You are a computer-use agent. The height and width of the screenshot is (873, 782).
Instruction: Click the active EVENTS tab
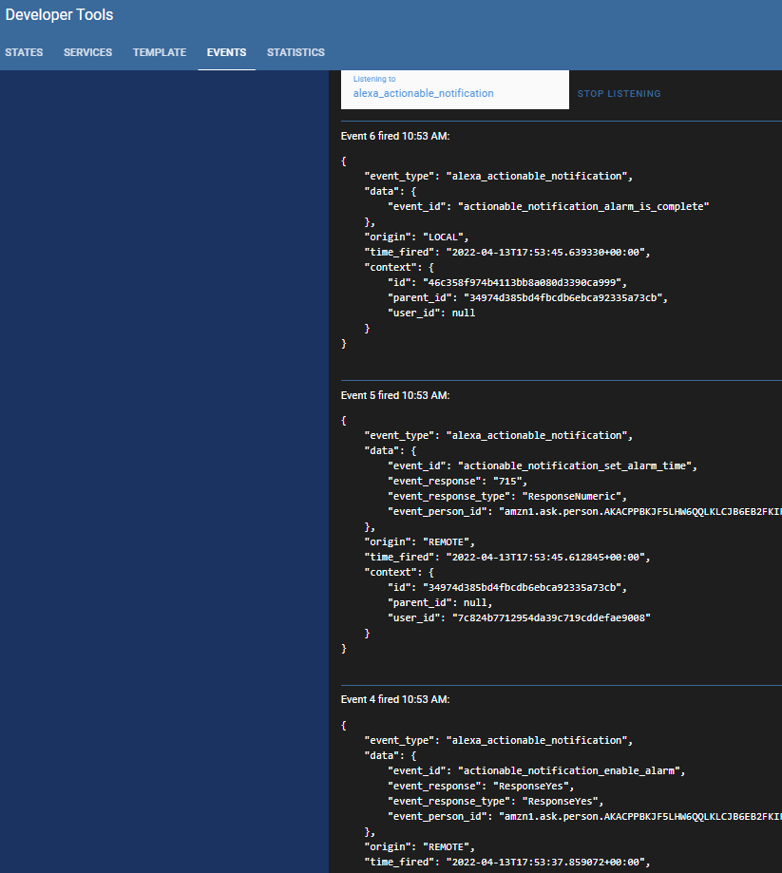226,52
